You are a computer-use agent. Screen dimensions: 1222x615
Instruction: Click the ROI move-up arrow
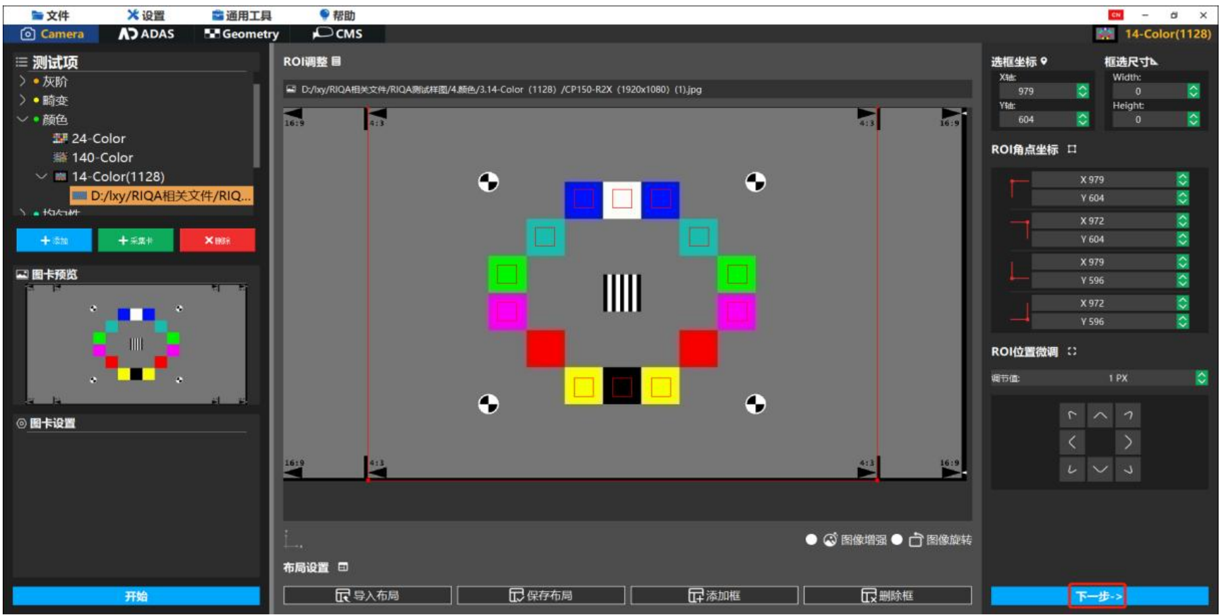[x=1100, y=416]
